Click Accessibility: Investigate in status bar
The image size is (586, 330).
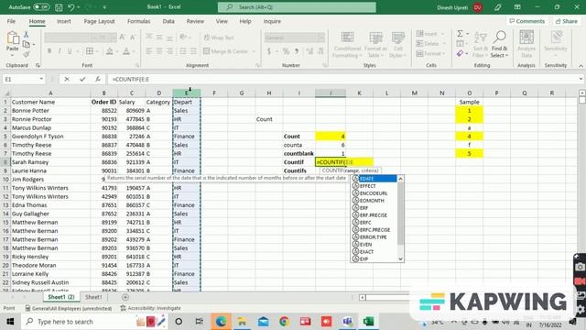(150, 308)
